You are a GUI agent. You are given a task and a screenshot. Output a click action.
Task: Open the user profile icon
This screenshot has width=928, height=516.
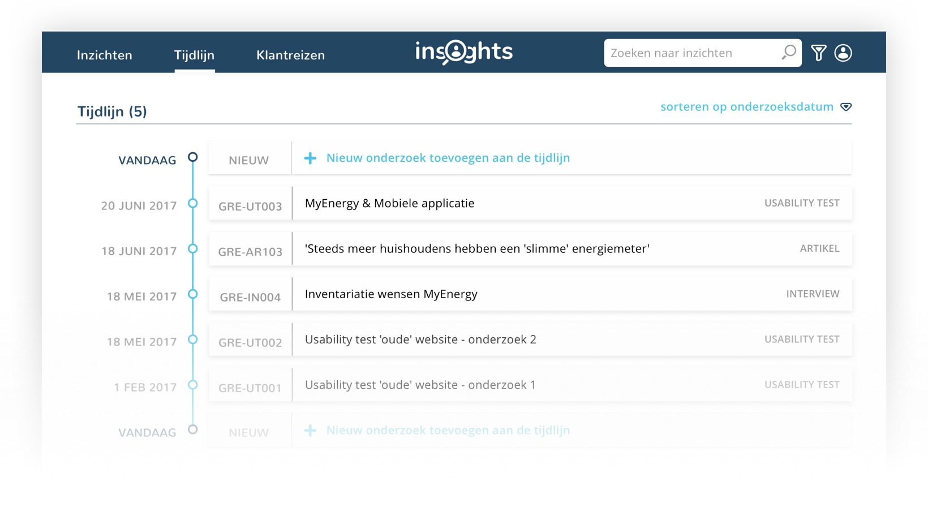click(x=843, y=53)
